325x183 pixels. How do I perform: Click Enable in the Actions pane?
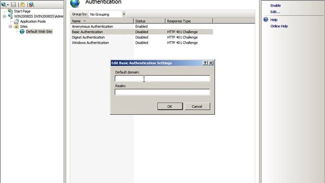pos(275,6)
